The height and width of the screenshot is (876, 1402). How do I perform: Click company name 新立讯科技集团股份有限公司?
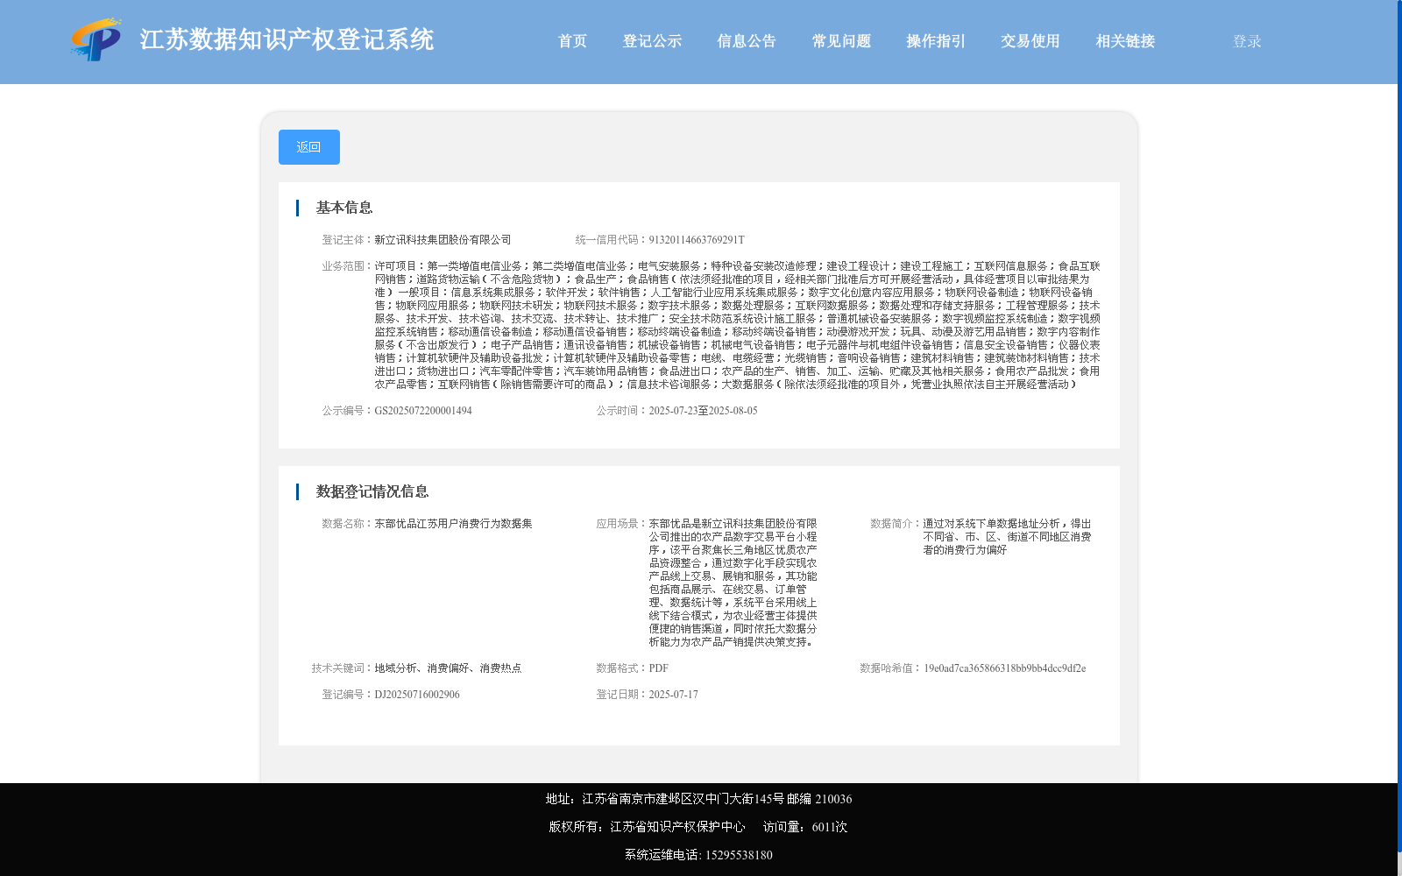[x=443, y=240]
